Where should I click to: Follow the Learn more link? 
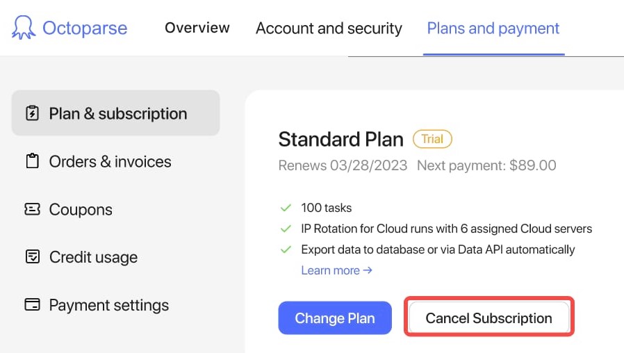coord(336,270)
